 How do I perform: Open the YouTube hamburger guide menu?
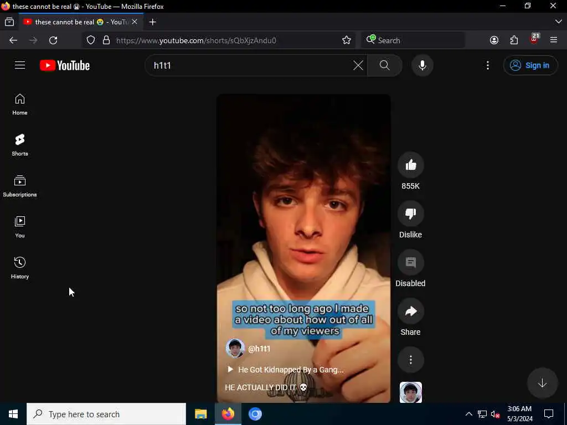[x=20, y=65]
